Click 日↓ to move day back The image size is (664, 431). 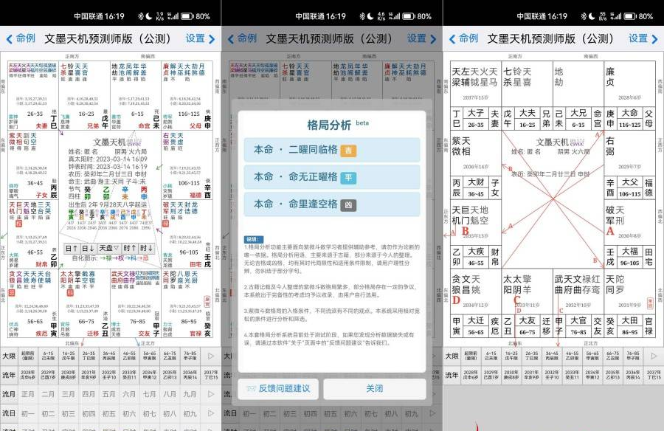pos(88,248)
